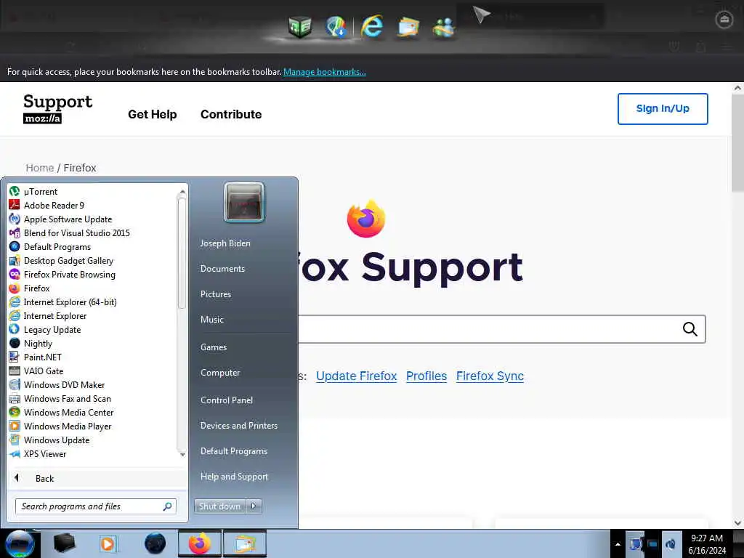Open the black box taskbar icon
The height and width of the screenshot is (558, 744).
[65, 543]
